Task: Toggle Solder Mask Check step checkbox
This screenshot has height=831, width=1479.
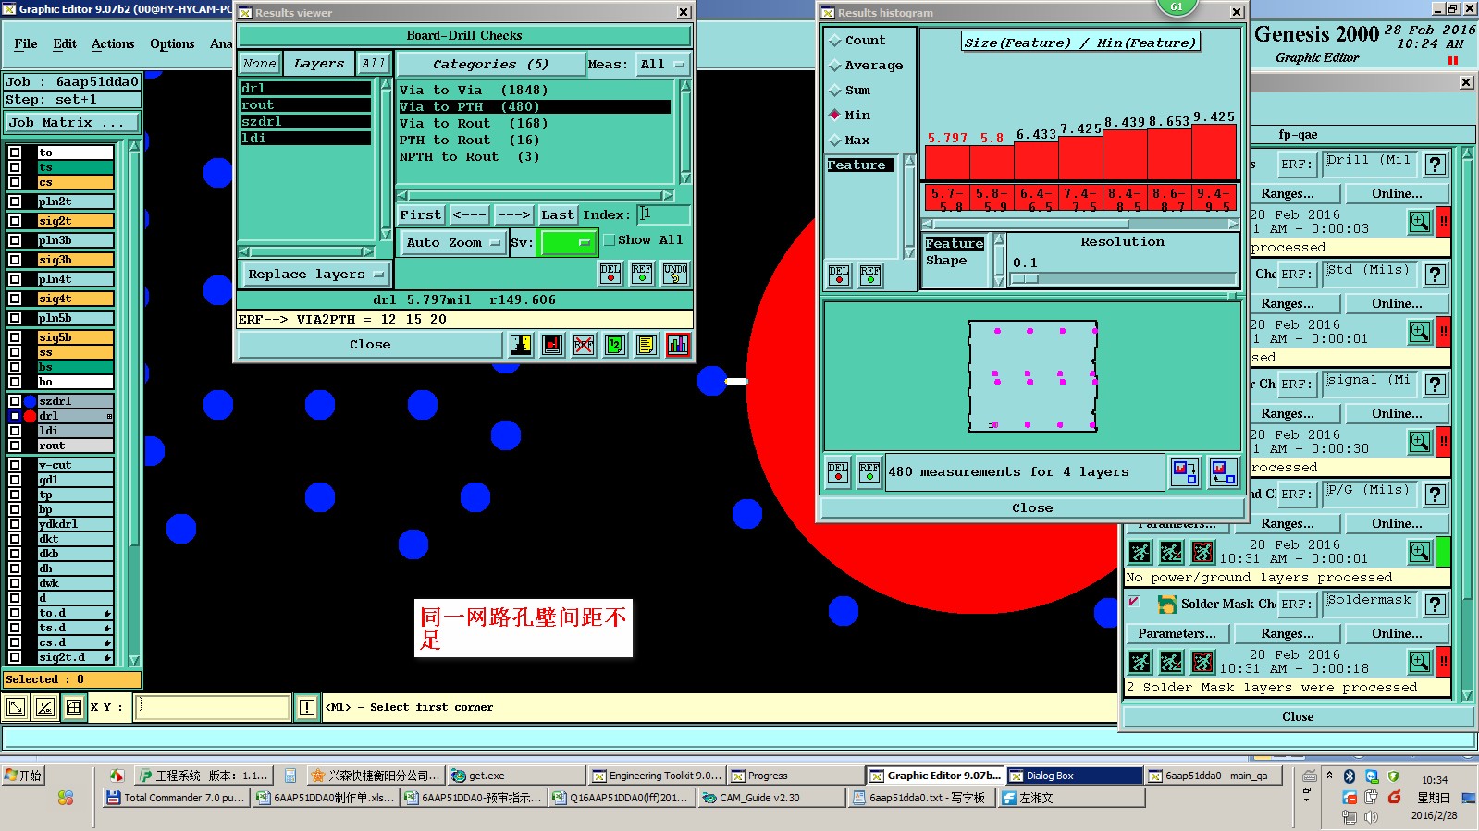Action: pos(1134,603)
